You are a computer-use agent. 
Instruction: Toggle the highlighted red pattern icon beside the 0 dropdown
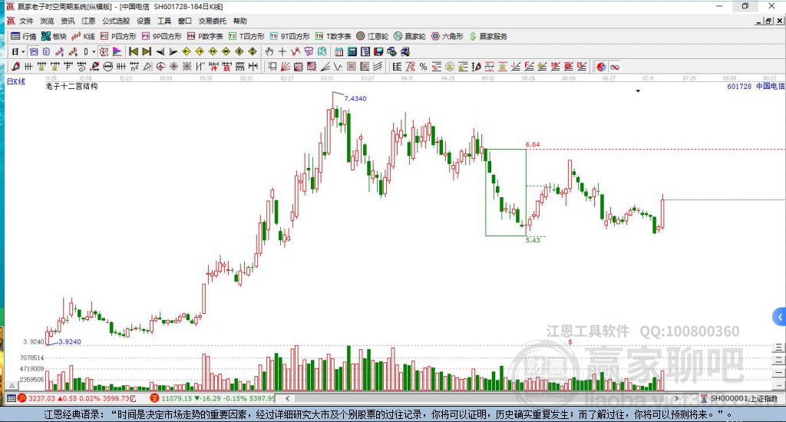pos(104,51)
